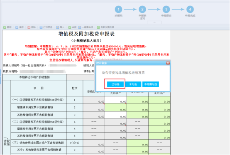The width and height of the screenshot is (230, 155).
Task: Click row 1 last column green cell
Action: click(x=159, y=100)
